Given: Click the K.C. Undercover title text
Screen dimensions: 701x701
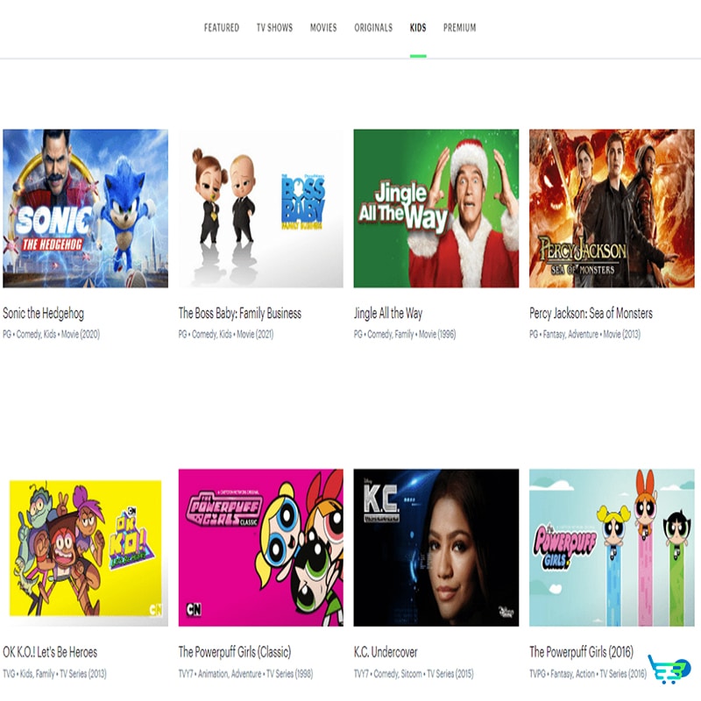Looking at the screenshot, I should click(x=386, y=652).
